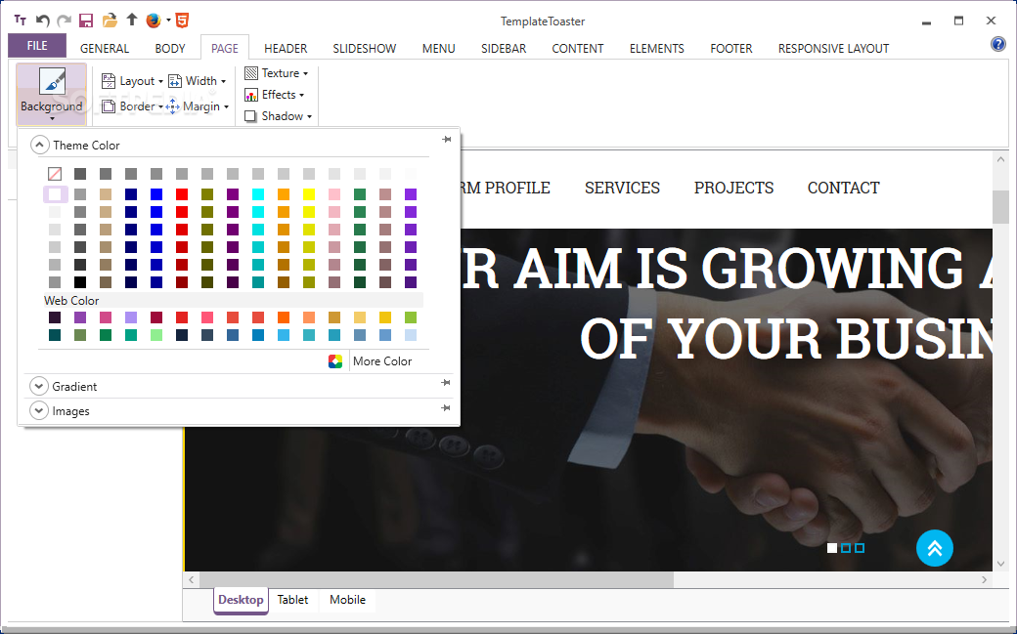This screenshot has height=634, width=1017.
Task: Click the HTML5 export icon
Action: tap(182, 21)
